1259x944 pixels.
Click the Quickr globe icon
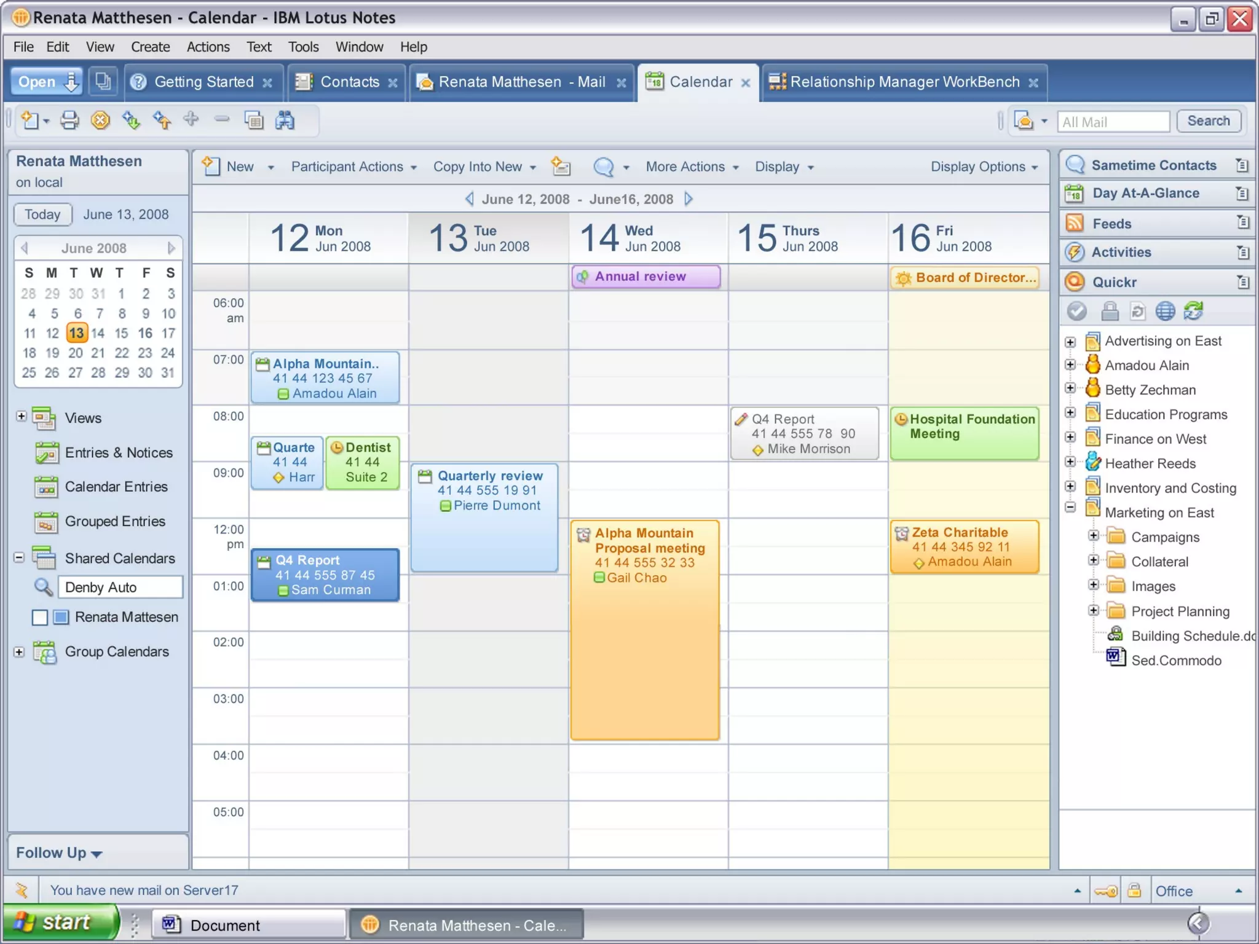1165,312
